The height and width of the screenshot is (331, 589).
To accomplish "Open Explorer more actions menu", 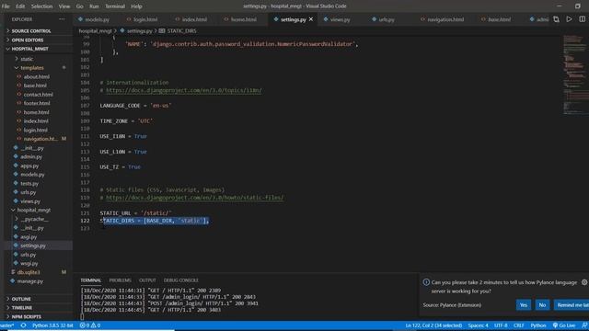I will coord(62,19).
